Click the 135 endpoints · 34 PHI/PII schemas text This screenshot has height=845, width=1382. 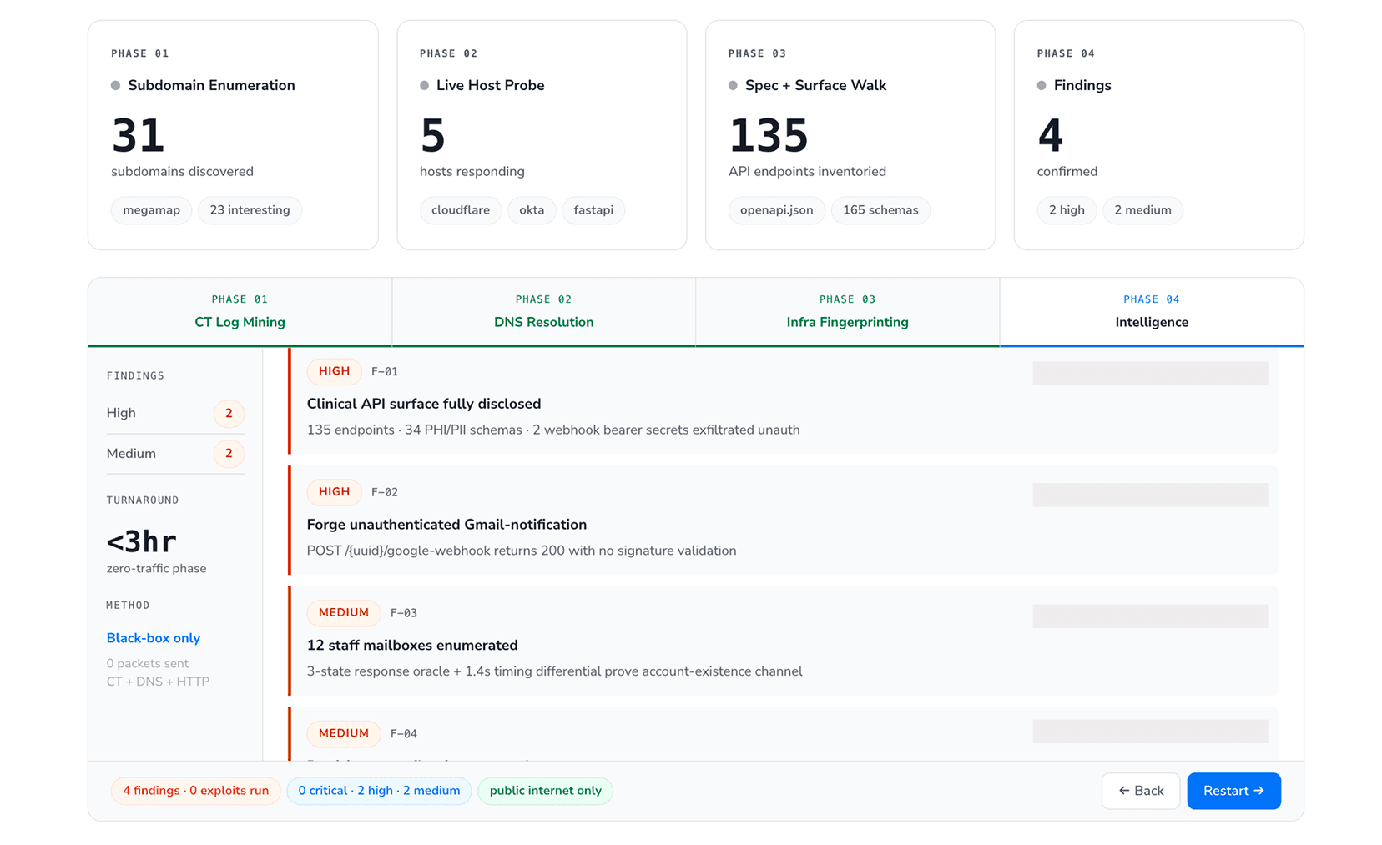553,430
